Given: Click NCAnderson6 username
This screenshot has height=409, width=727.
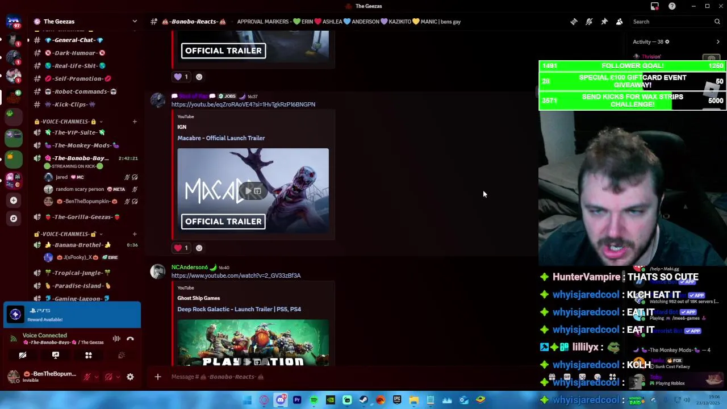Looking at the screenshot, I should (190, 267).
